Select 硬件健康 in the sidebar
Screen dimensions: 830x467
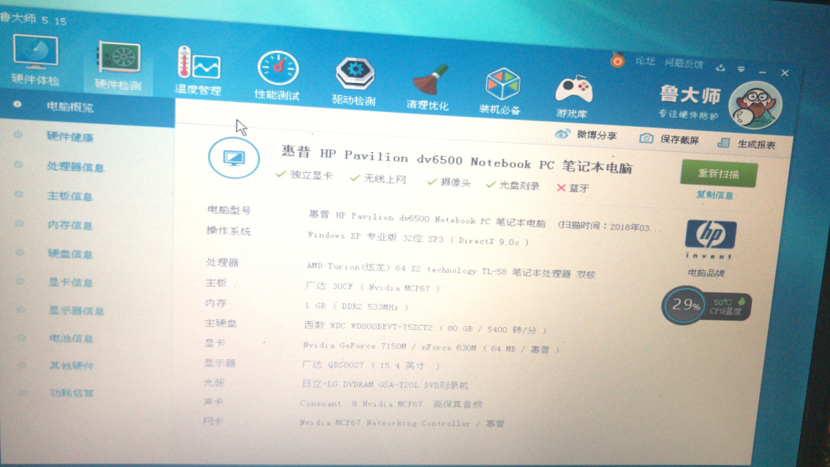[70, 137]
